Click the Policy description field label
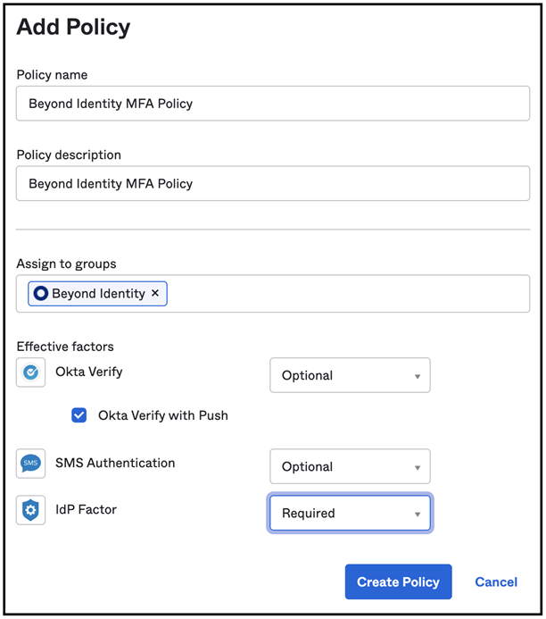Image resolution: width=546 pixels, height=619 pixels. click(69, 155)
